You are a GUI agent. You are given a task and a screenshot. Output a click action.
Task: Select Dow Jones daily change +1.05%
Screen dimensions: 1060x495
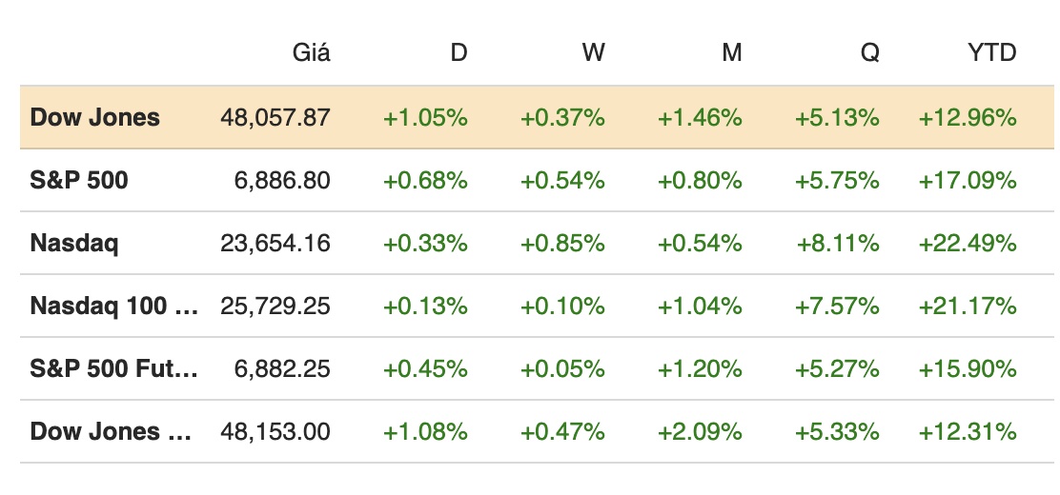[425, 118]
